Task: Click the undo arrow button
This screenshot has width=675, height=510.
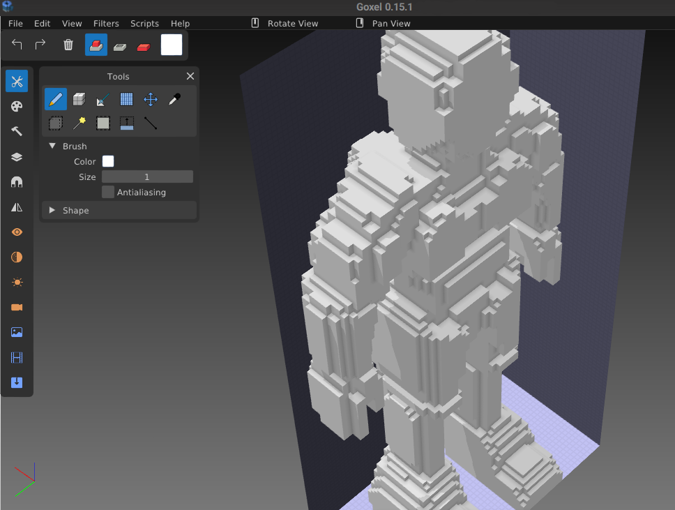Action: coord(17,45)
